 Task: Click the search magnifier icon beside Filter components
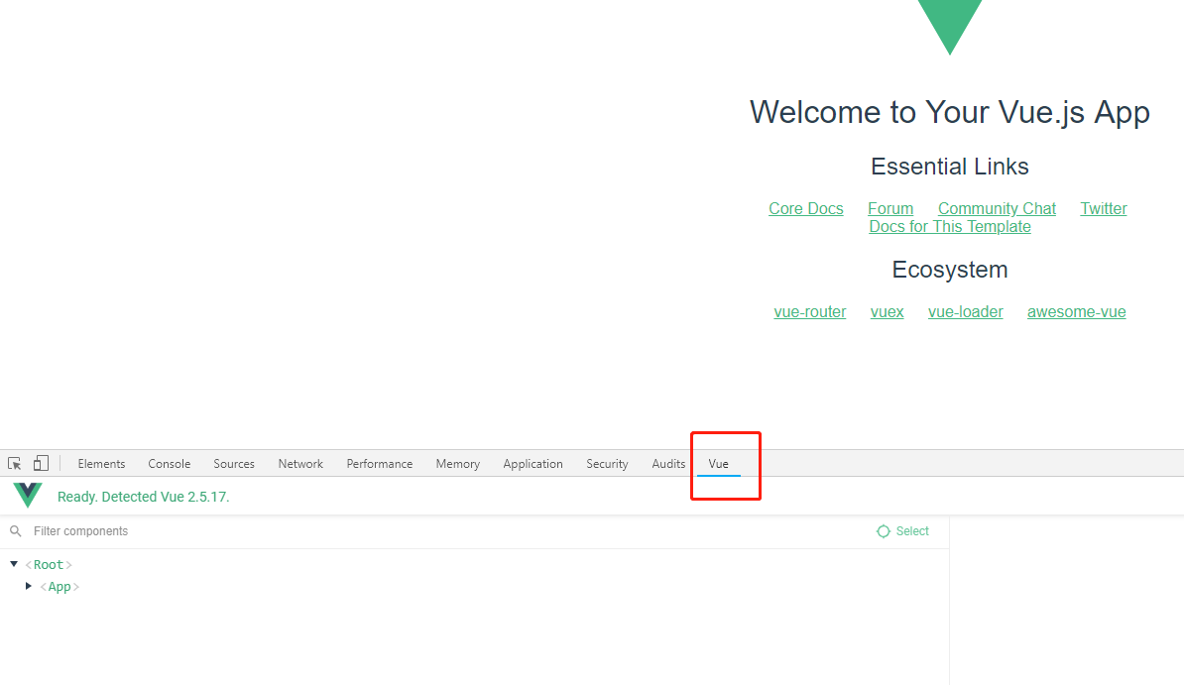point(15,531)
